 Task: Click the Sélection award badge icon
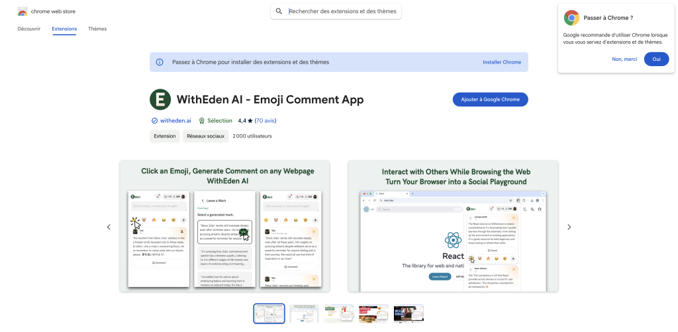(201, 121)
